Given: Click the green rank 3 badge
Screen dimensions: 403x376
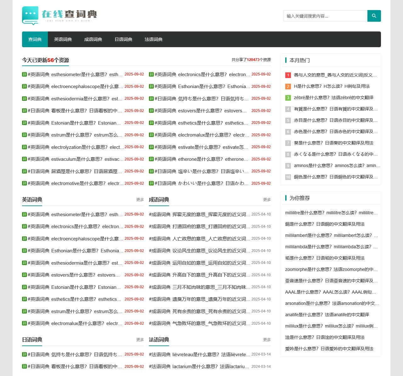Looking at the screenshot, I should coord(288,98).
